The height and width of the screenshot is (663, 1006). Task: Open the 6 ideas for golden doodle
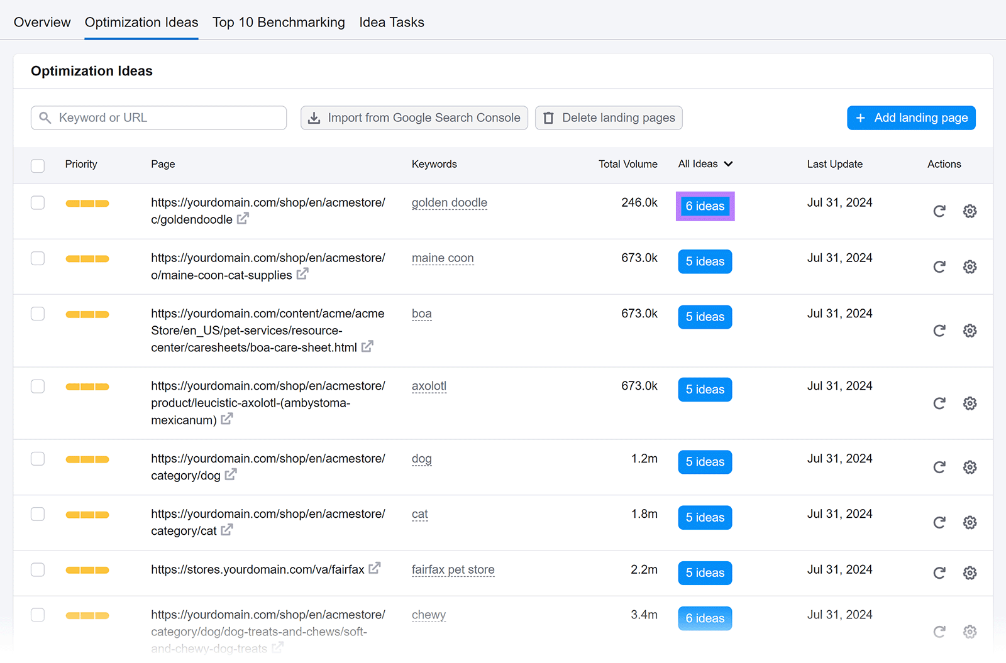tap(705, 206)
